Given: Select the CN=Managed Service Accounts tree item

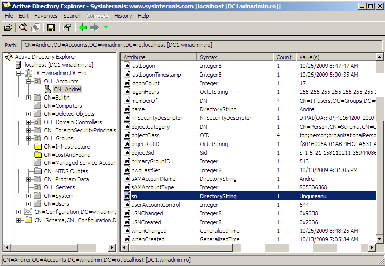Looking at the screenshot, I should 80,163.
